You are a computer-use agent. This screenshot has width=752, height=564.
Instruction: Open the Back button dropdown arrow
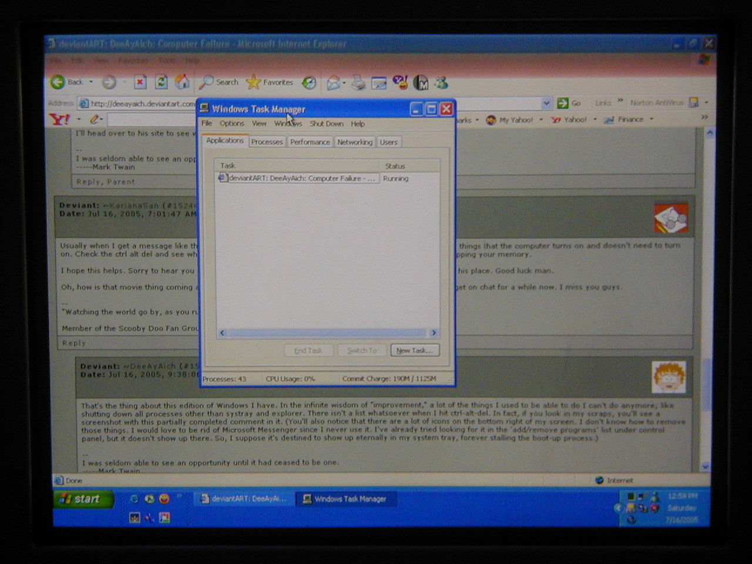[x=91, y=82]
